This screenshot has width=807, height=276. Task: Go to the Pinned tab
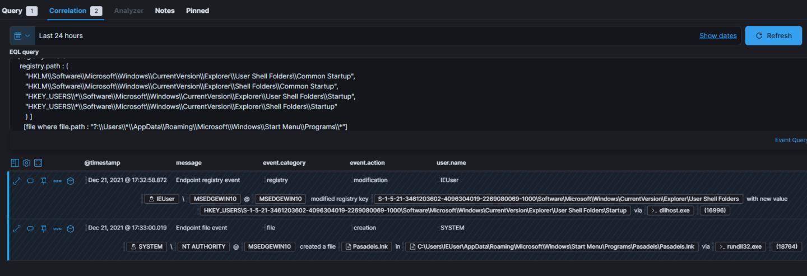point(197,11)
